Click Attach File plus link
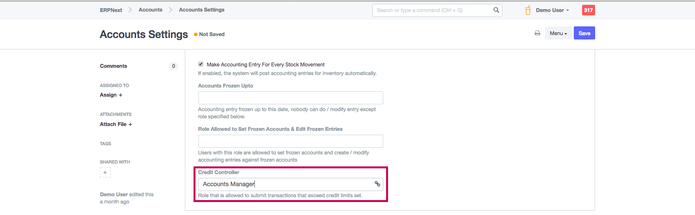Image resolution: width=695 pixels, height=215 pixels. pos(116,124)
